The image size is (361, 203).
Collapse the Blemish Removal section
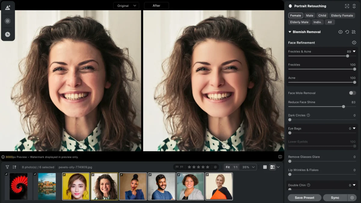(290, 32)
